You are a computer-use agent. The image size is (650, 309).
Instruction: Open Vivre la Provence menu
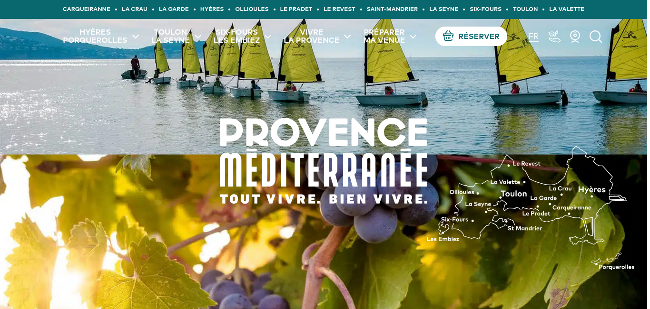click(312, 37)
